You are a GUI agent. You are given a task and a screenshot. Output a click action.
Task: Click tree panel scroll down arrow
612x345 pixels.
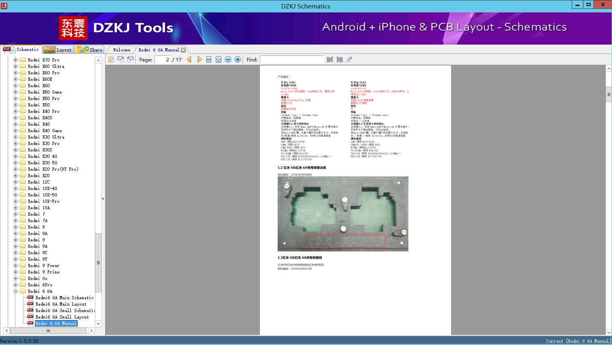coord(98,324)
